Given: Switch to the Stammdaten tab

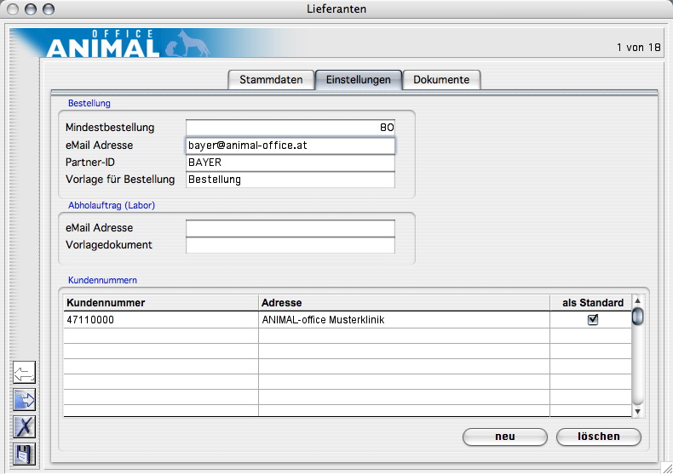Looking at the screenshot, I should click(x=271, y=80).
